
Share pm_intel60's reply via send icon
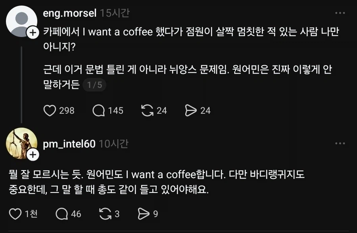point(143,213)
